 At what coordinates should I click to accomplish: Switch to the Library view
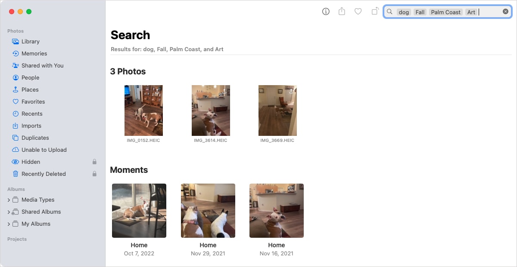pos(30,41)
